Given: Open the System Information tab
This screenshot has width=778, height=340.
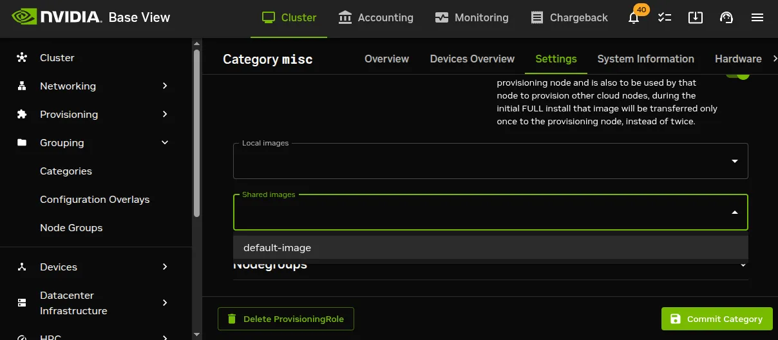Looking at the screenshot, I should tap(645, 59).
